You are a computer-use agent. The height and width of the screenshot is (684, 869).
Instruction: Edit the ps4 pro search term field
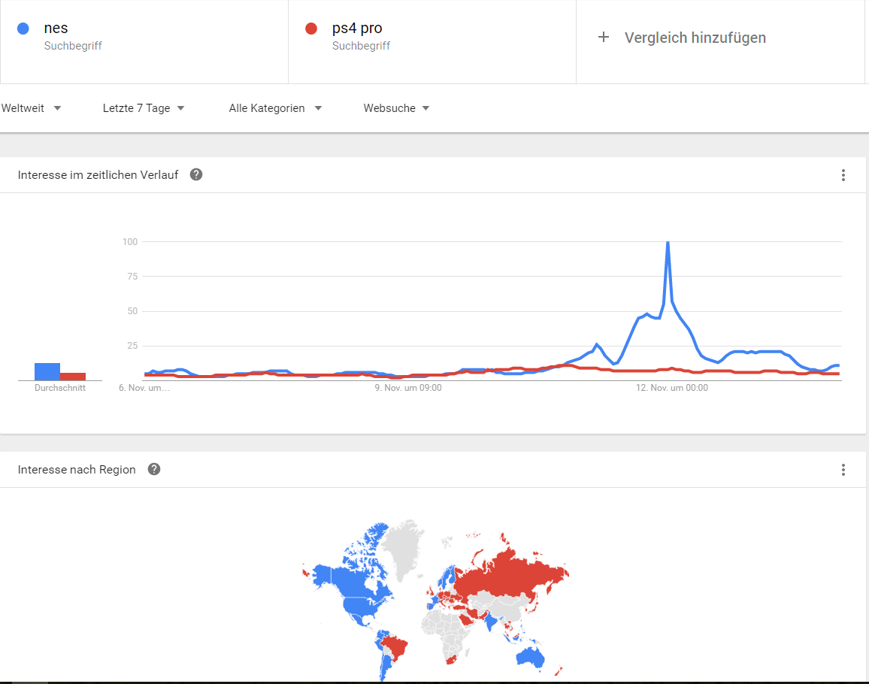pos(357,29)
